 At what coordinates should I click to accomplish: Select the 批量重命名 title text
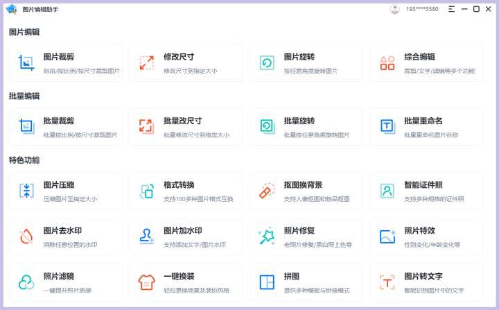[x=423, y=121]
